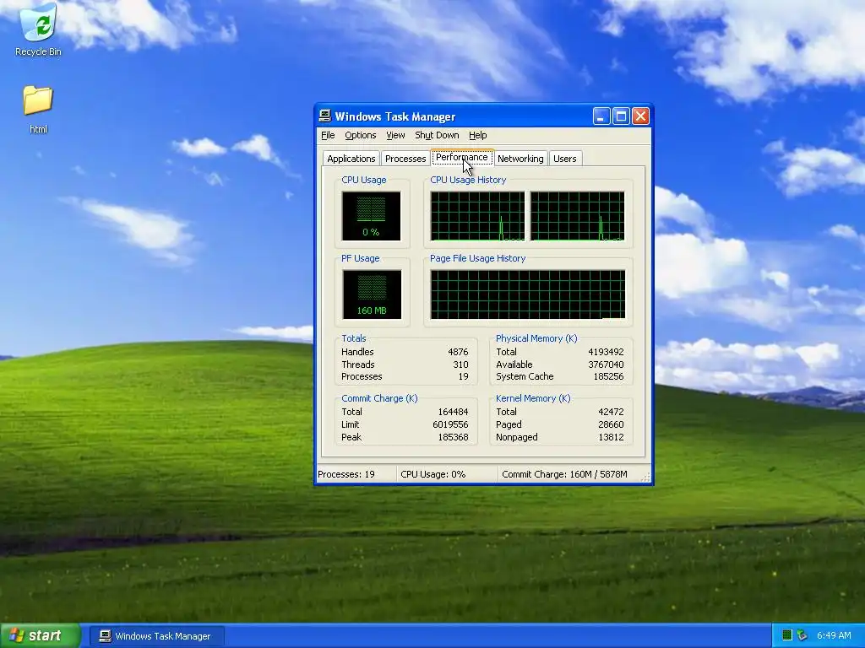Switch to the Users tab

click(564, 159)
